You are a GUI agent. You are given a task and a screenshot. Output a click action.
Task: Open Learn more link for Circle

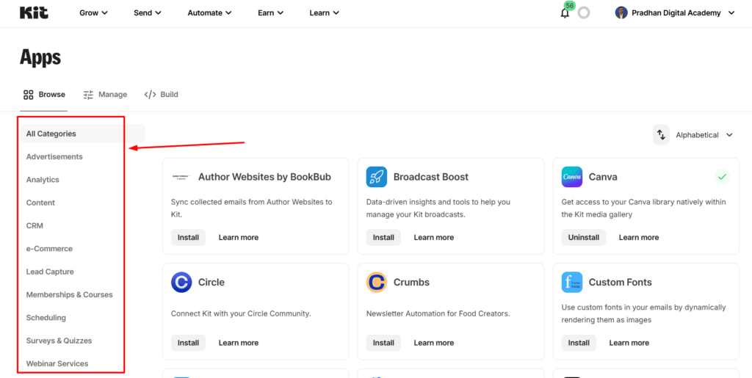[238, 343]
